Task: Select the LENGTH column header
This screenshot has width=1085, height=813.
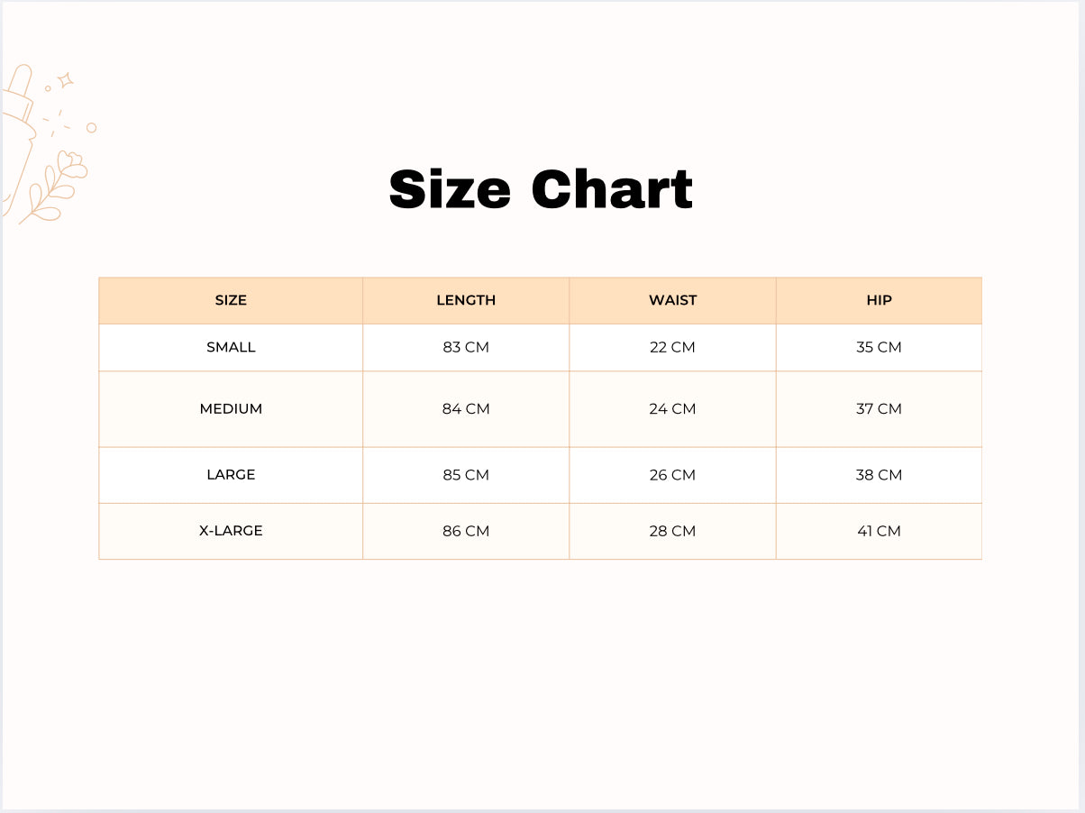Action: click(x=466, y=300)
